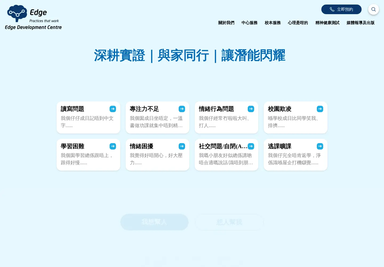Select the faded 想人幫我 button
This screenshot has height=267, width=384.
click(x=229, y=222)
